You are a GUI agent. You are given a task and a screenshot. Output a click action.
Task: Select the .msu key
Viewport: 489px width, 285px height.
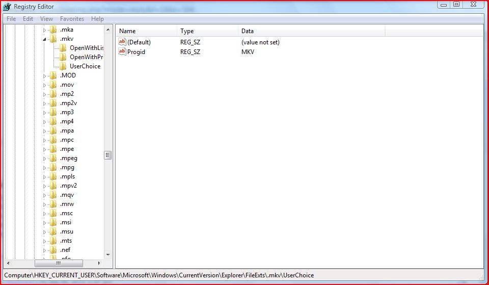tap(66, 231)
